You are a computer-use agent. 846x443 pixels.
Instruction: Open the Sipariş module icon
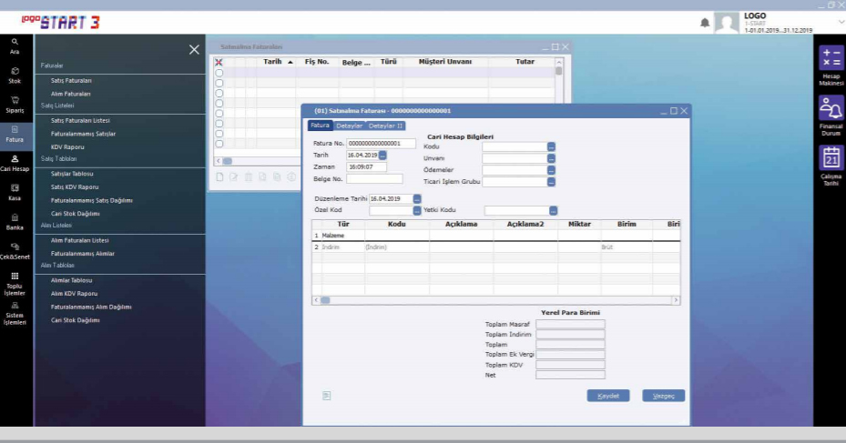click(15, 104)
